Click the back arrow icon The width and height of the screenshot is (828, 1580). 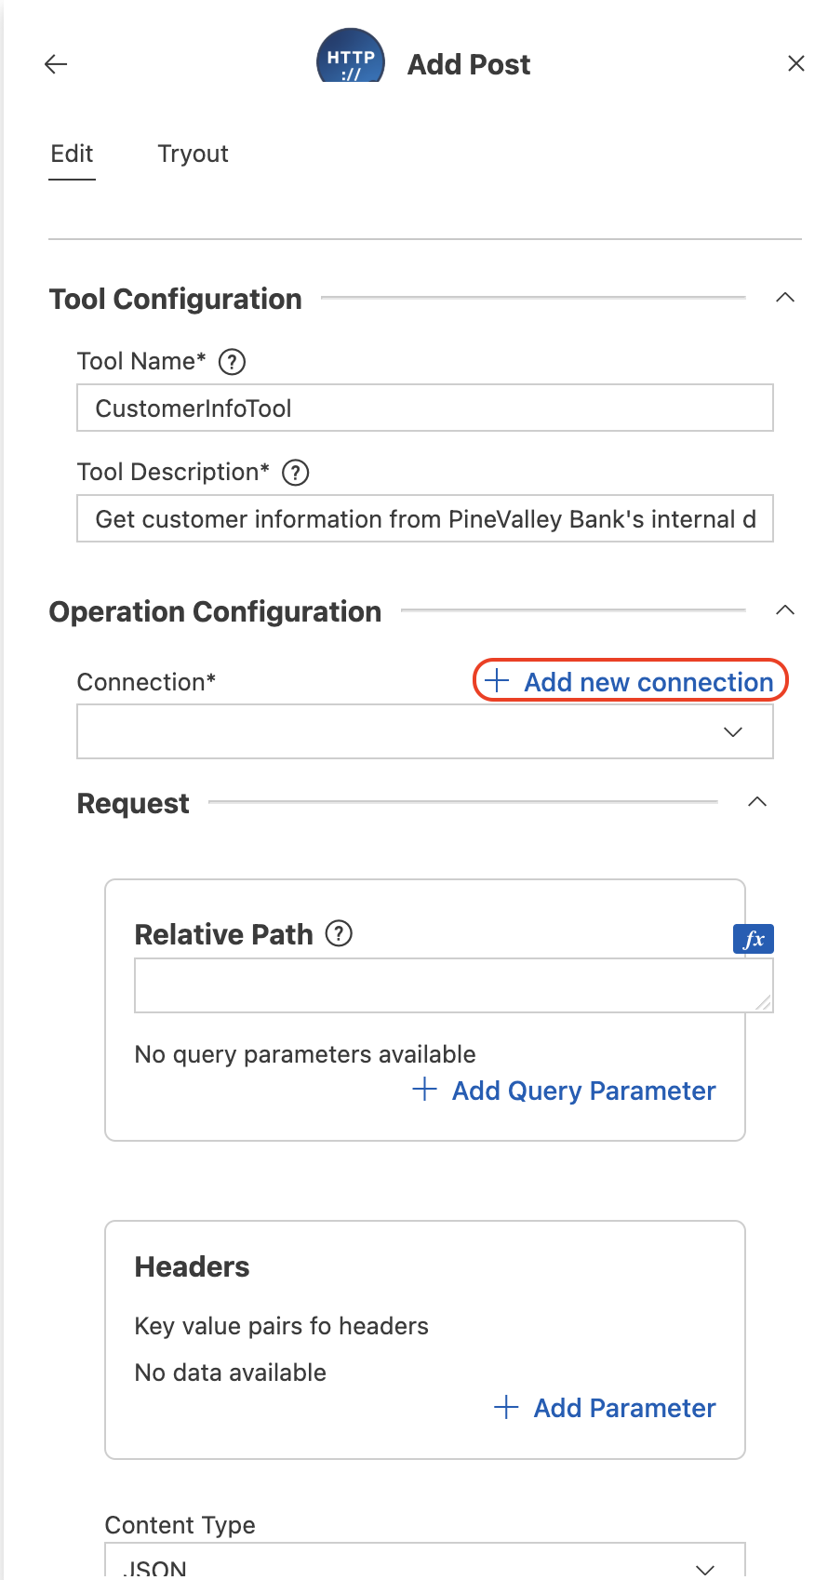(56, 64)
